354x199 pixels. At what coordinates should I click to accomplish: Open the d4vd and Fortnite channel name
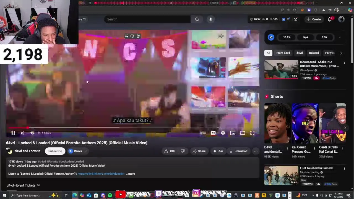(x=27, y=151)
